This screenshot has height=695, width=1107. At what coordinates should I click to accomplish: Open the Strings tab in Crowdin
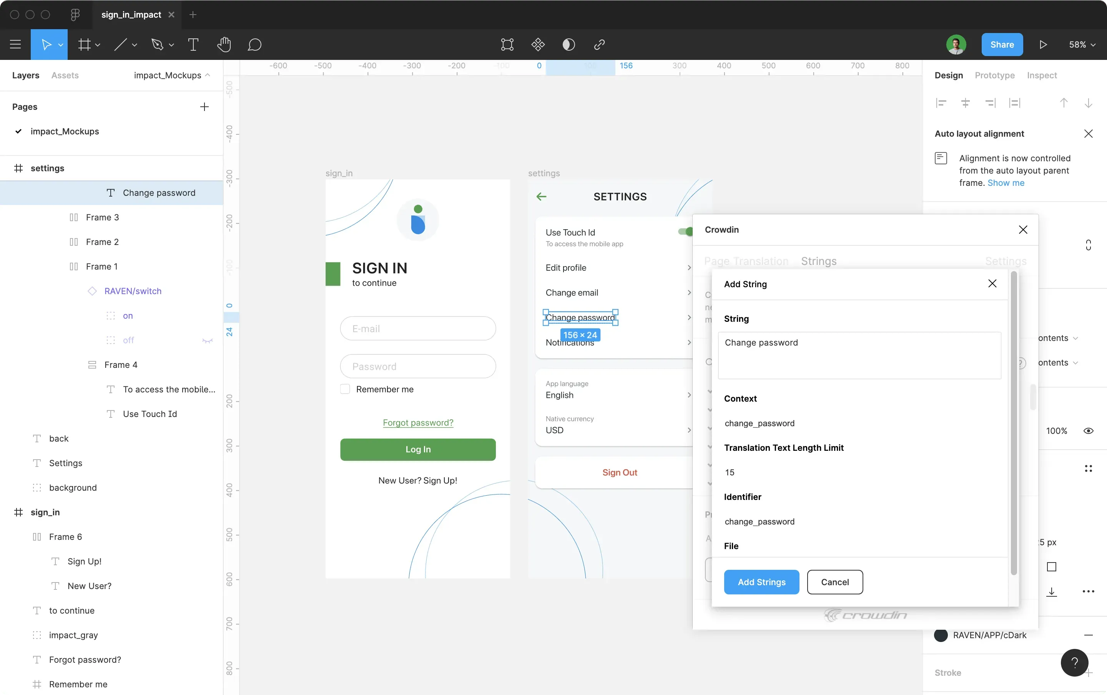point(819,261)
